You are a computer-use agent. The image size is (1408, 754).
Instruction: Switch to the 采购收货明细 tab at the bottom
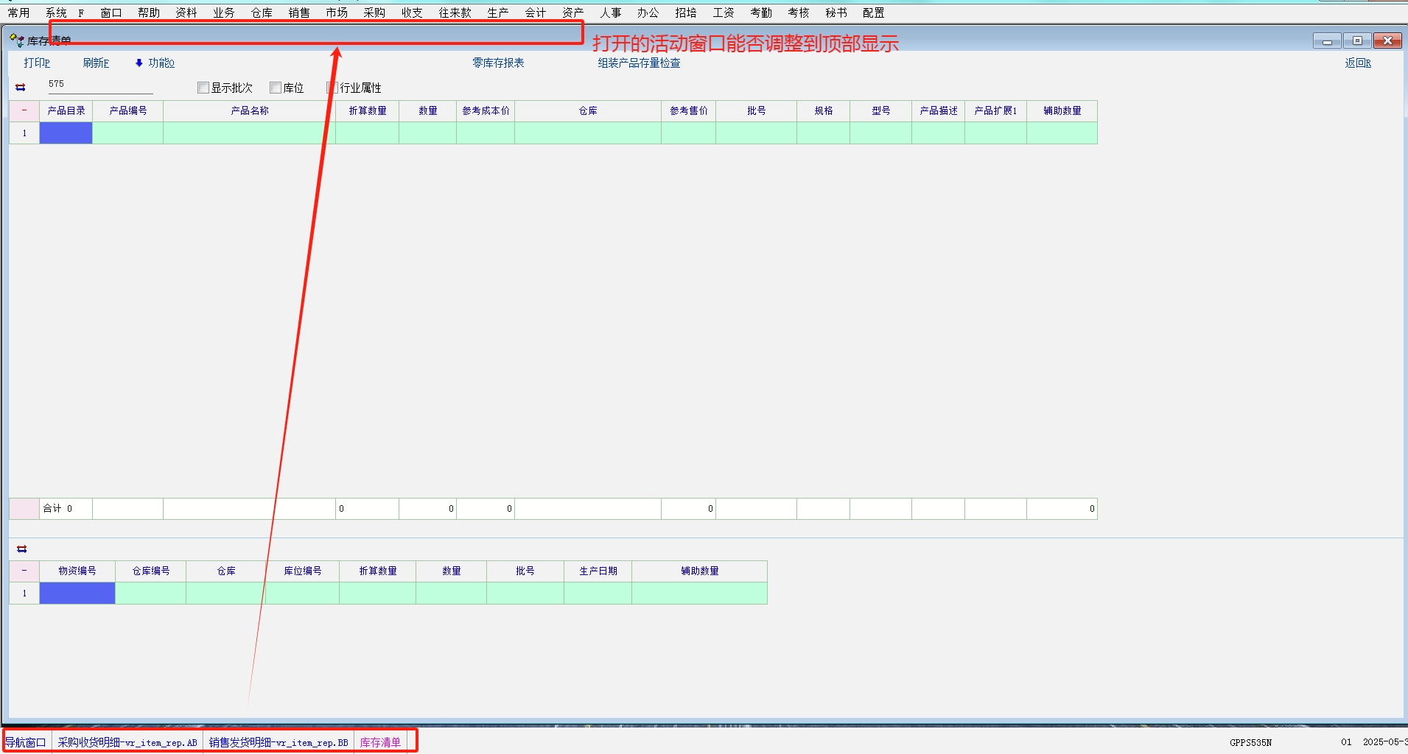(x=127, y=742)
